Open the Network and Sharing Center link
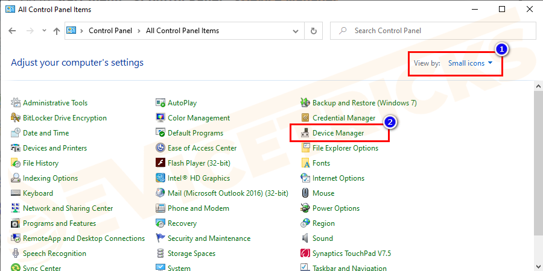The image size is (543, 271). (x=68, y=208)
